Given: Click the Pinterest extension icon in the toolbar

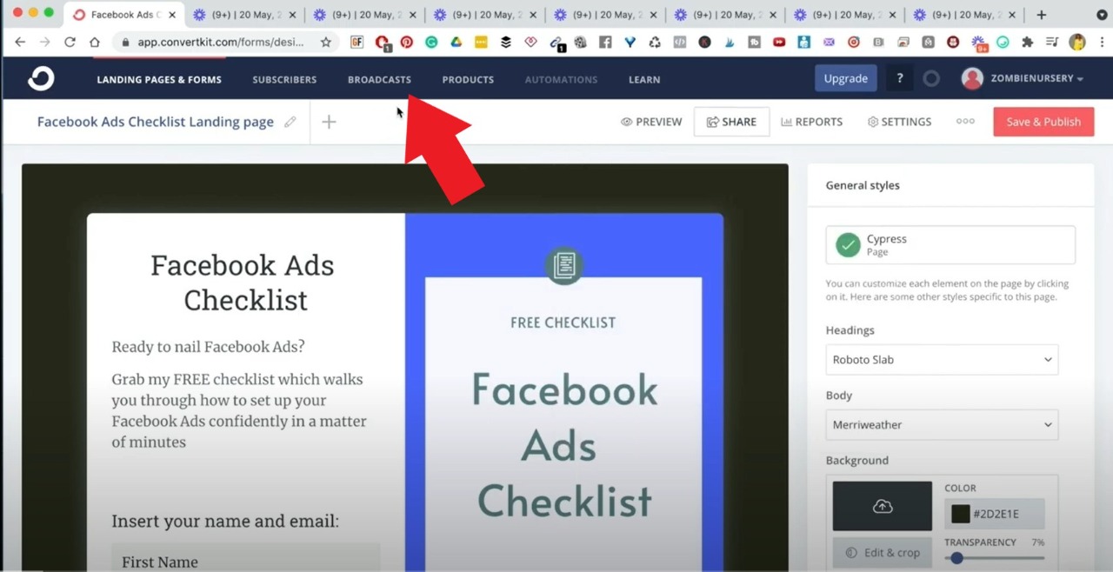Looking at the screenshot, I should [x=407, y=42].
